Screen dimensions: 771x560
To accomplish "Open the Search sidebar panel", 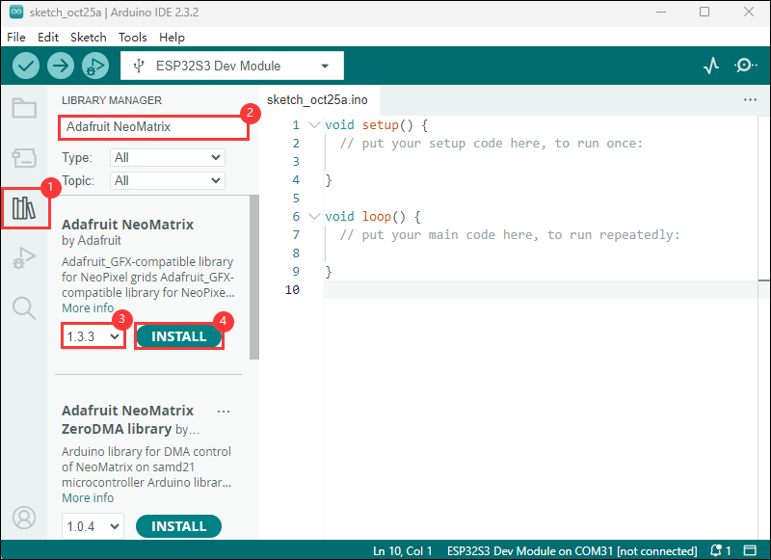I will point(24,308).
